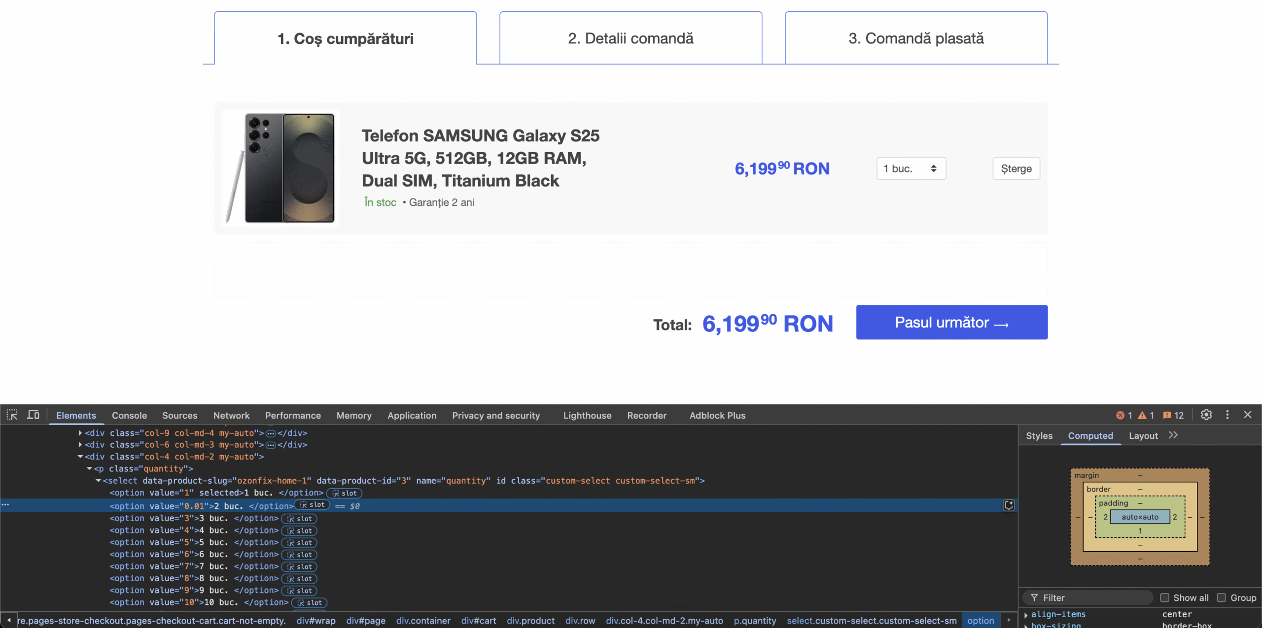Switch to the Network tab

coord(231,416)
